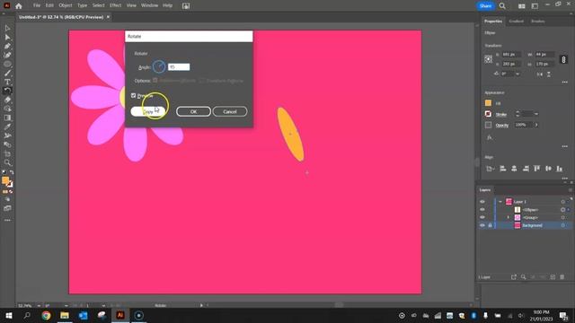Open Transform more options three dots

coord(565,83)
